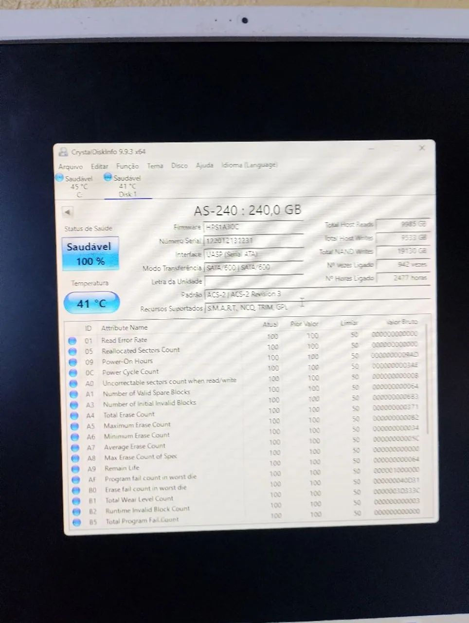Select the Disk 1 tab at 41 °C
The width and height of the screenshot is (469, 623).
click(x=127, y=186)
